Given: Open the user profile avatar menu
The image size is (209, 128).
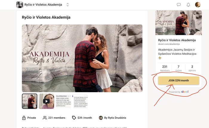Looking at the screenshot, I should coord(198,5).
